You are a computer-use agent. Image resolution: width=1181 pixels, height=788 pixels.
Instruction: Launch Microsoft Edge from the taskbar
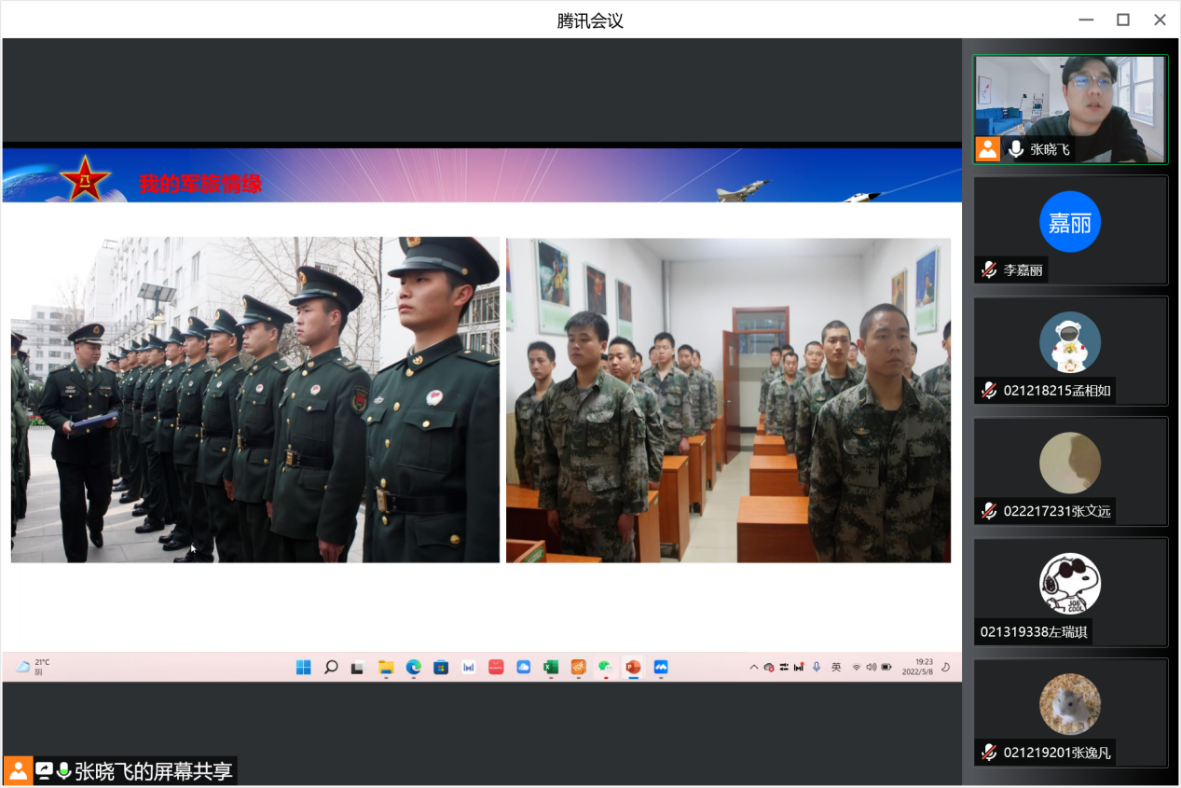point(413,667)
